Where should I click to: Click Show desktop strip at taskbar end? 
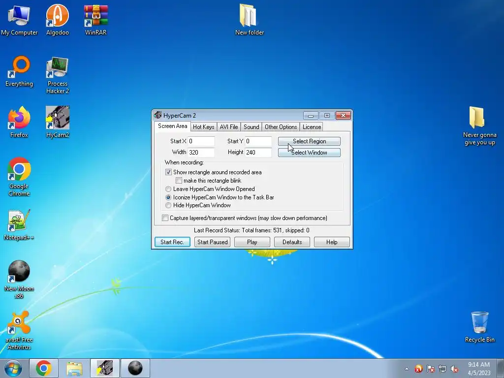point(501,368)
